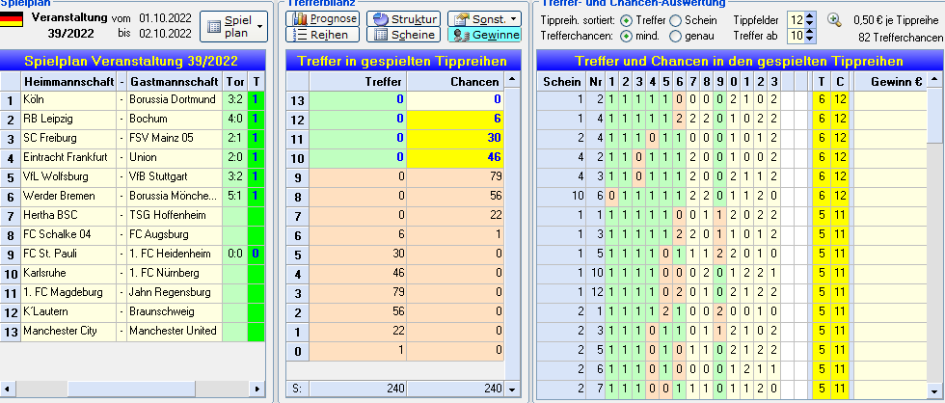Click the Prognose button with chart icon

322,18
